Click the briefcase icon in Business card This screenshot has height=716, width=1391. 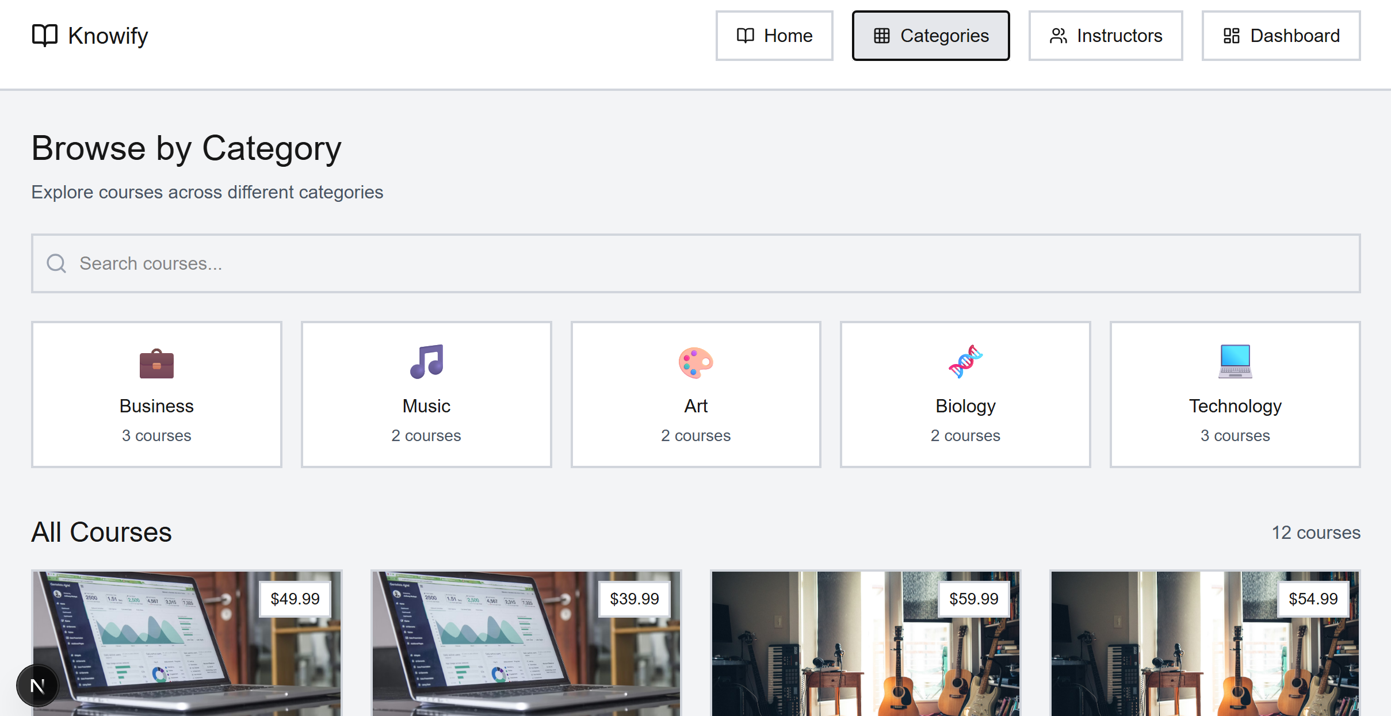pos(156,363)
